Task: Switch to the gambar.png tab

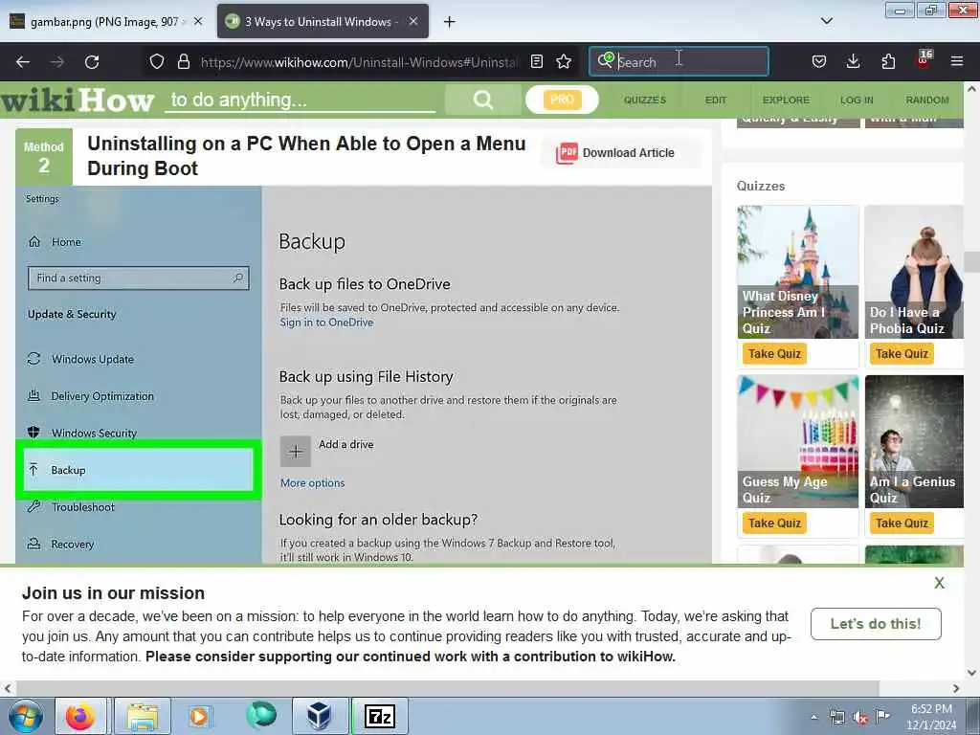Action: click(106, 21)
